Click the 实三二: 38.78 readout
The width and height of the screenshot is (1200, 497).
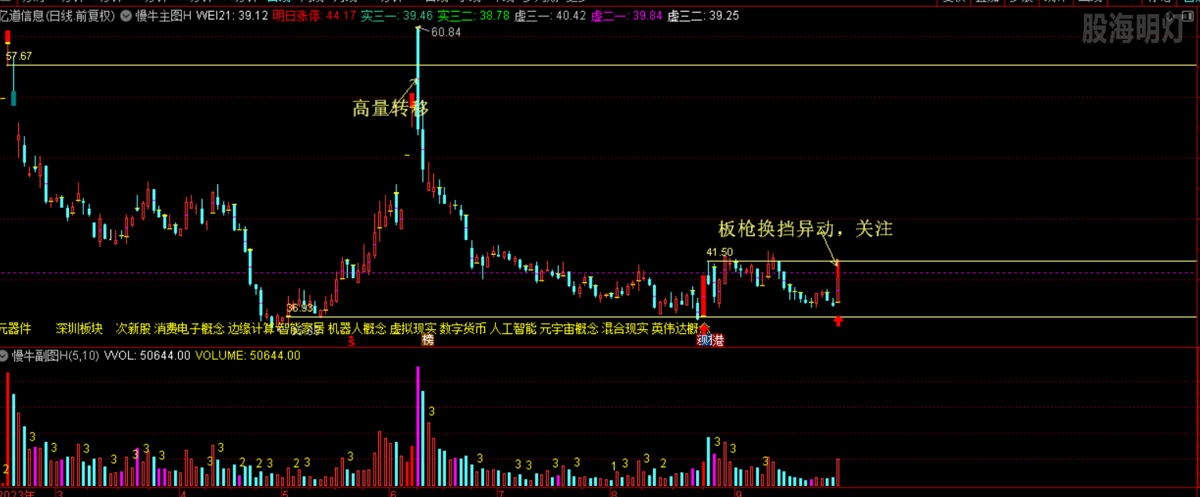click(473, 15)
